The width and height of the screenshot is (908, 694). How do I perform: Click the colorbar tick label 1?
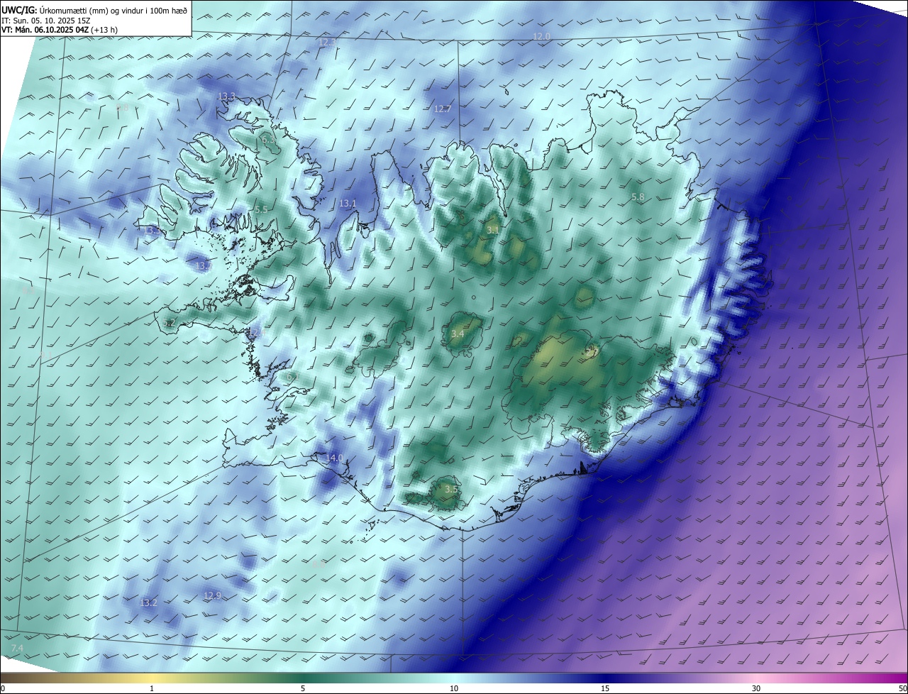(x=153, y=688)
